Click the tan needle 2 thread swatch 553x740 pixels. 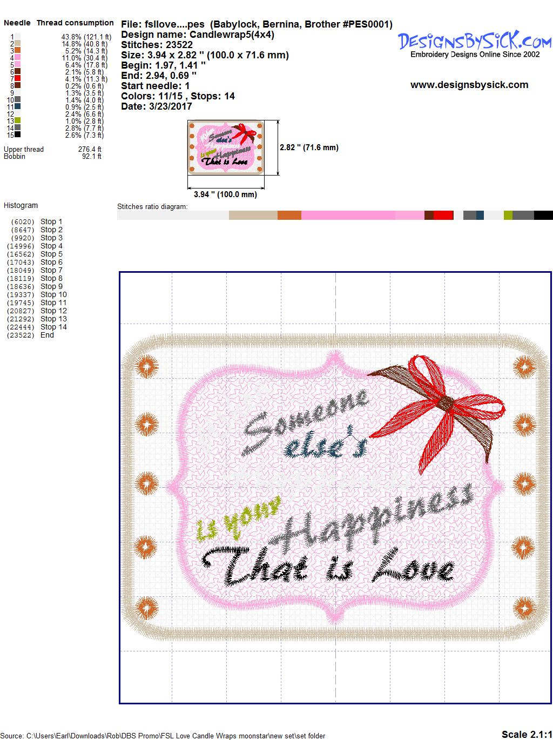click(18, 44)
